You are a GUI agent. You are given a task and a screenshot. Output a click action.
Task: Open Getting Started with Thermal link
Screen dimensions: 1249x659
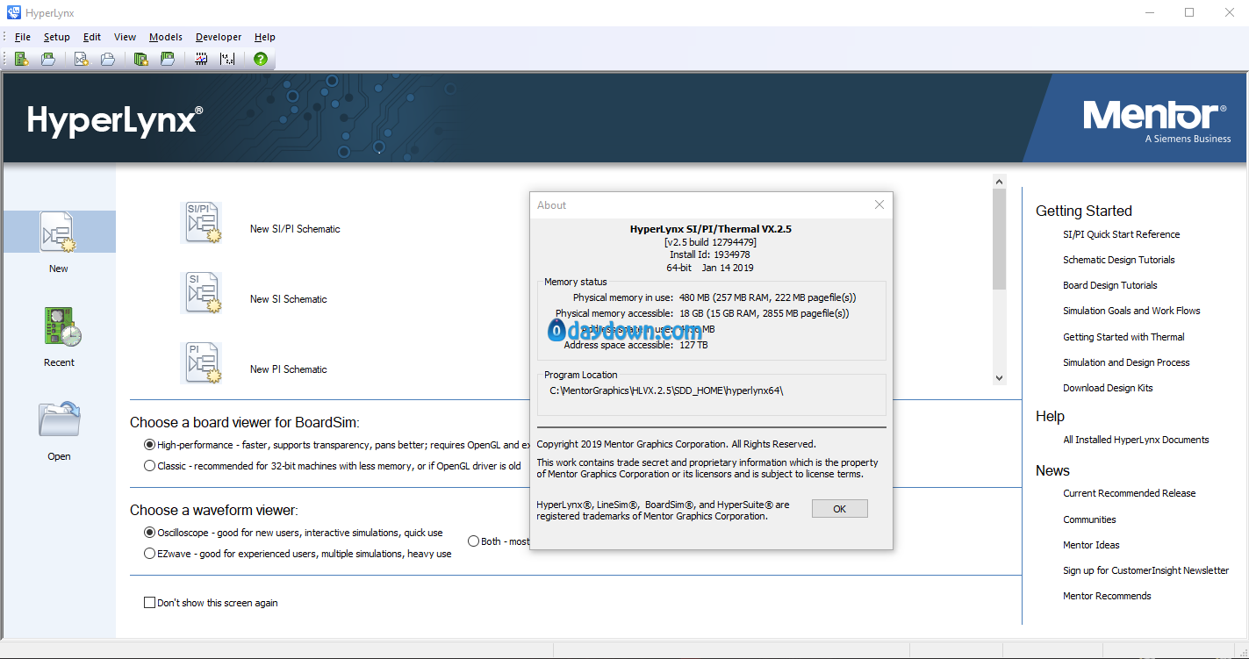click(1123, 337)
